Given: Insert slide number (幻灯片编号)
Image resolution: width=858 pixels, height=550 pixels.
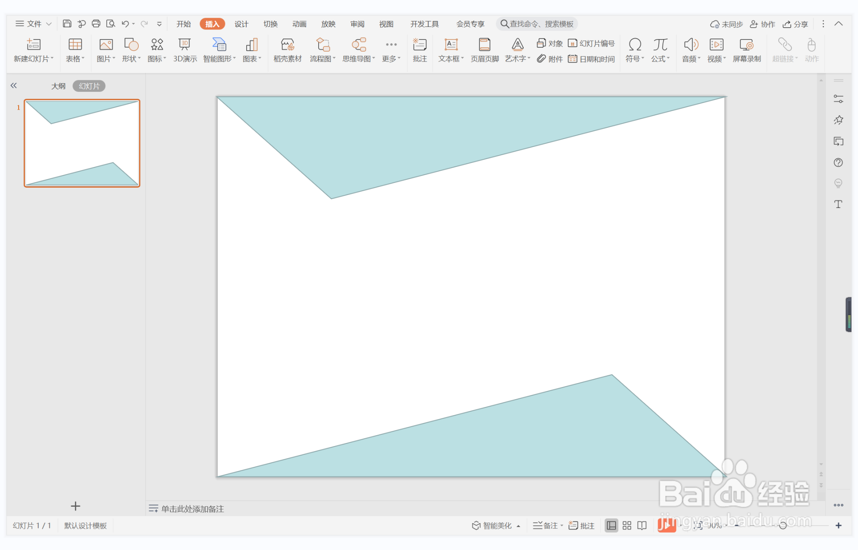Looking at the screenshot, I should (591, 43).
